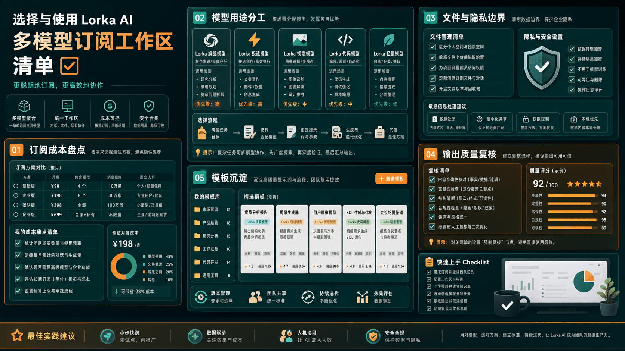This screenshot has width=625, height=351.
Task: Open the 产品运营 template folder
Action: (212, 223)
